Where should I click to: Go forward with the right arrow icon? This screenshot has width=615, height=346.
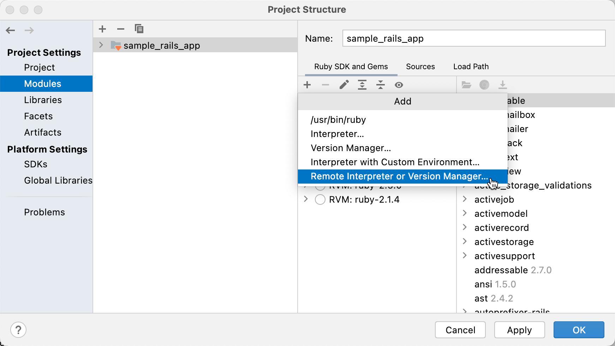[29, 30]
